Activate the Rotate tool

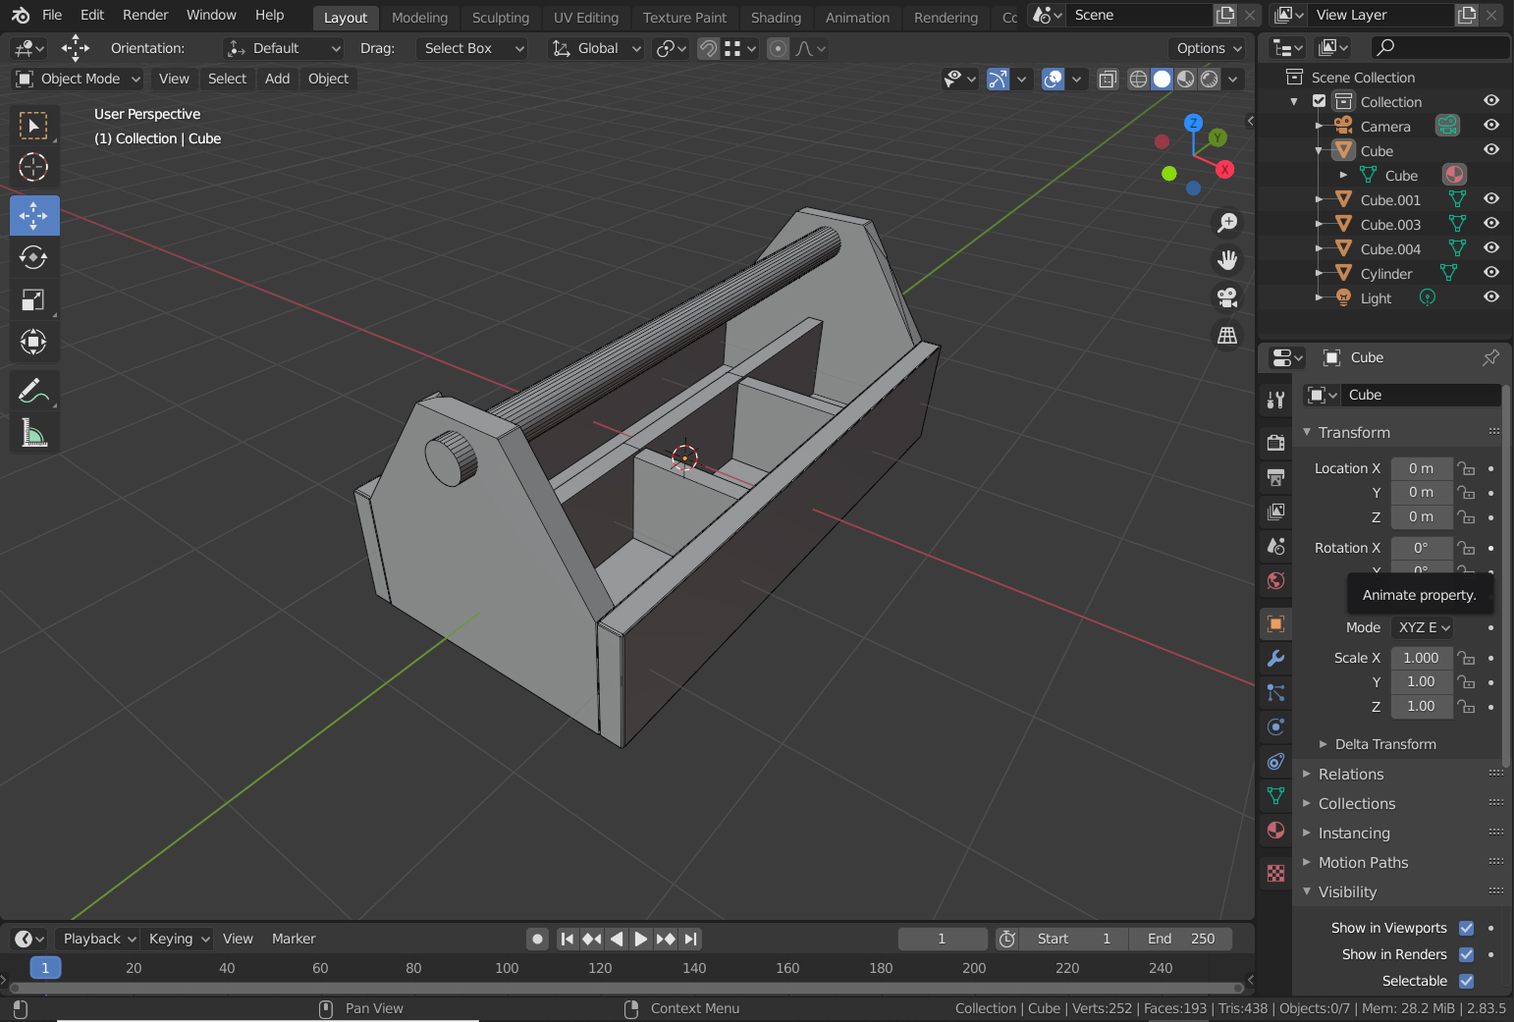point(33,257)
